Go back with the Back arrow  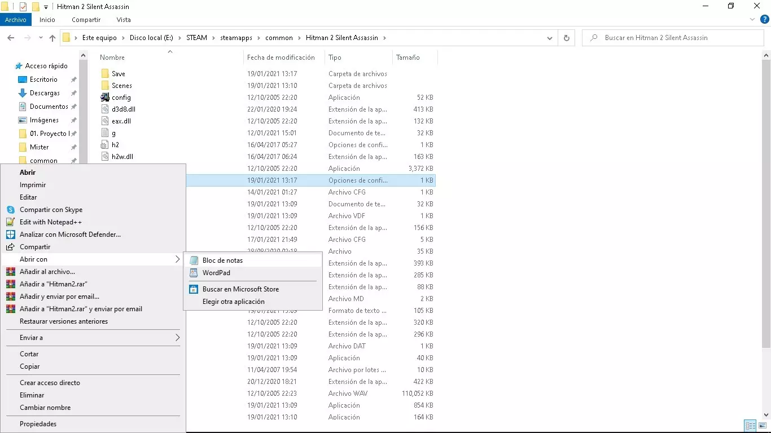point(10,38)
